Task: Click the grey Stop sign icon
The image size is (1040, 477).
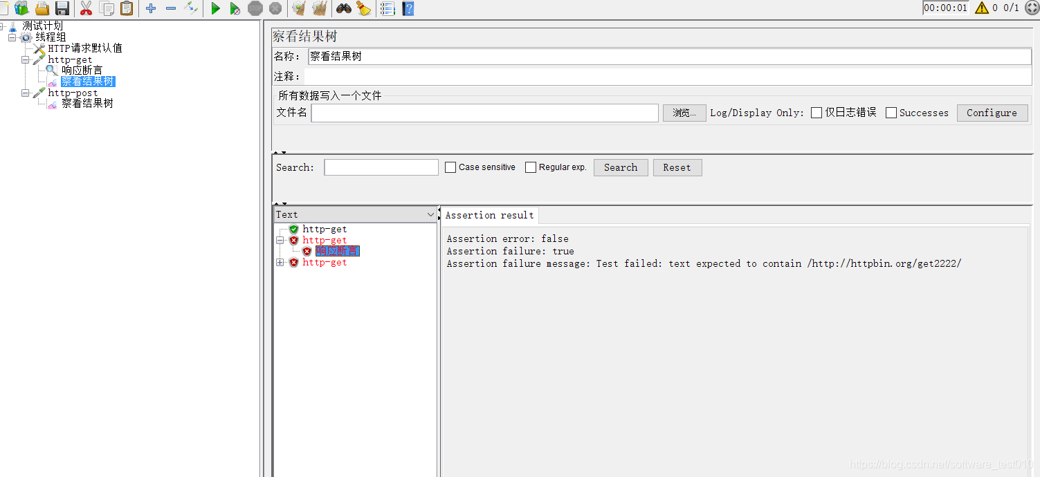Action: point(255,8)
